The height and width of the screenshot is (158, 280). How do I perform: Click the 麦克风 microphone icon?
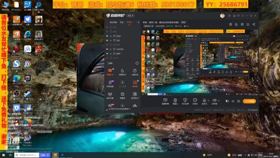coord(204,101)
